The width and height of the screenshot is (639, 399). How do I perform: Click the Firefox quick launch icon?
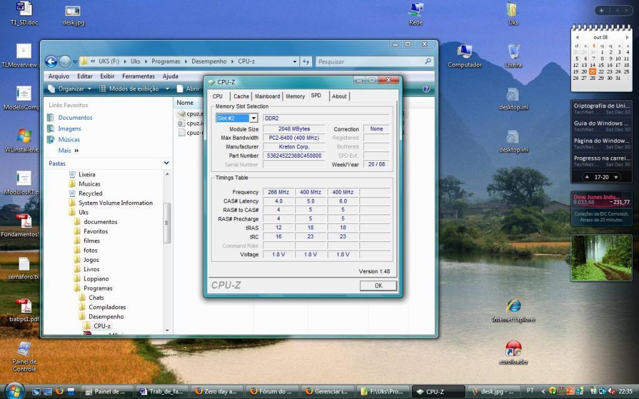tap(59, 392)
